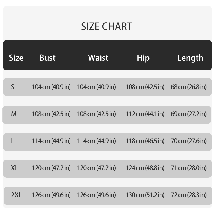Click 2XL length value 72 cm
Screen dimensions: 216x216
pos(188,195)
